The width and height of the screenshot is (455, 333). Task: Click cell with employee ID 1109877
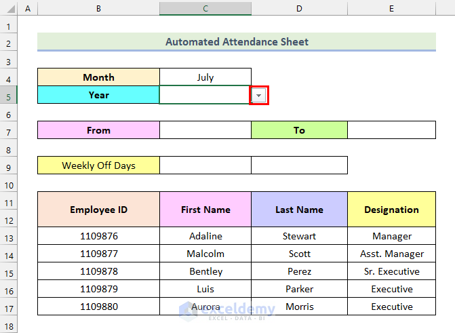98,254
